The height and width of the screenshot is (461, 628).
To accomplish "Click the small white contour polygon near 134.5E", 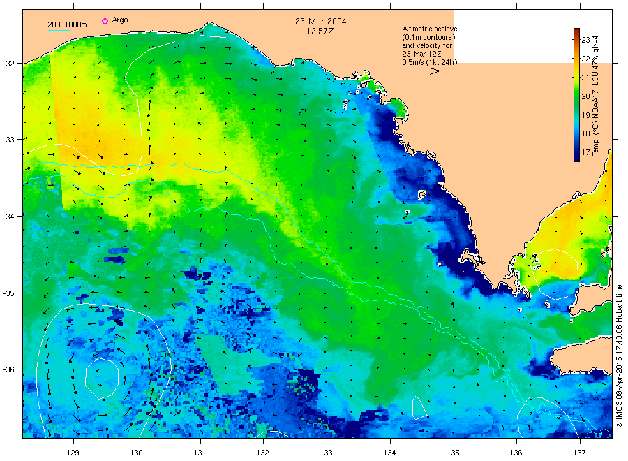I will coord(419,408).
